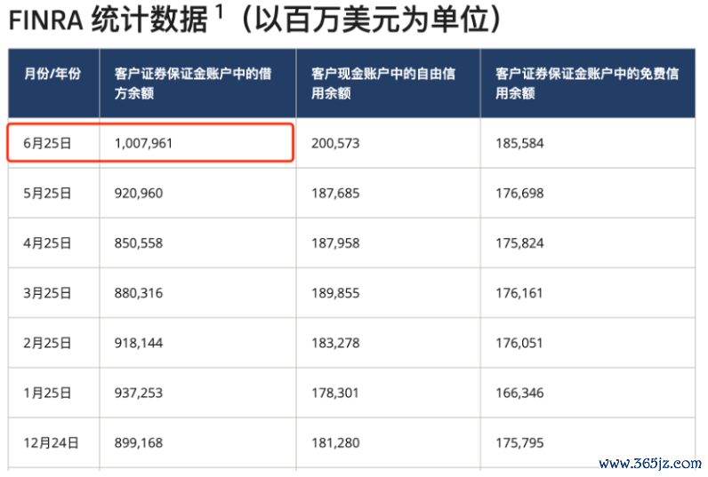The height and width of the screenshot is (477, 708).
Task: Click the value 166,346
Action: [x=519, y=394]
